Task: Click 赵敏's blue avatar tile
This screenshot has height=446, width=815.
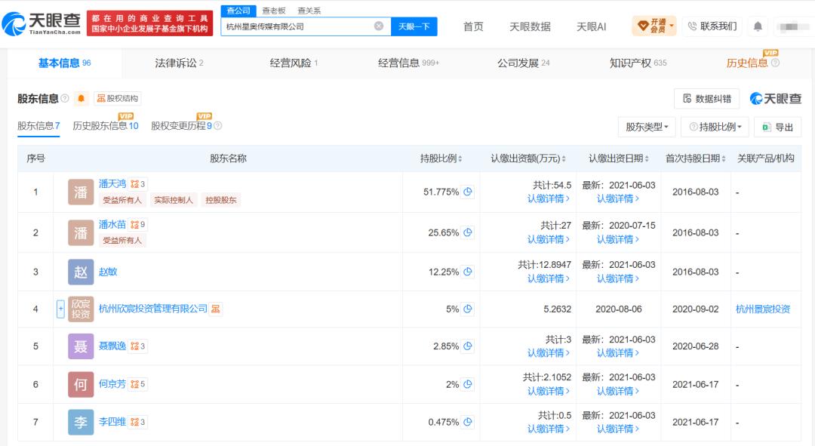Action: click(81, 272)
